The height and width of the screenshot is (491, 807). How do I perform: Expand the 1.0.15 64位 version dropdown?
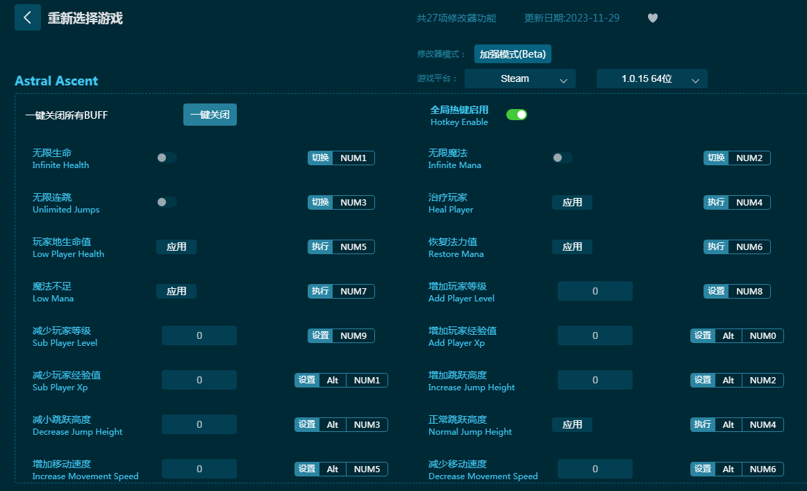tap(651, 79)
